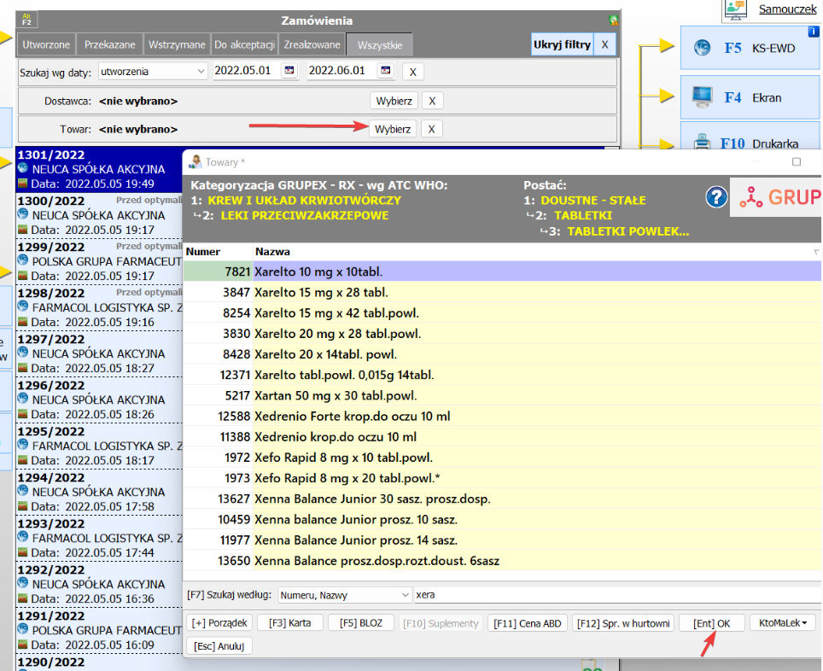The image size is (823, 671).
Task: Click the Towary window title icon
Action: (x=196, y=161)
